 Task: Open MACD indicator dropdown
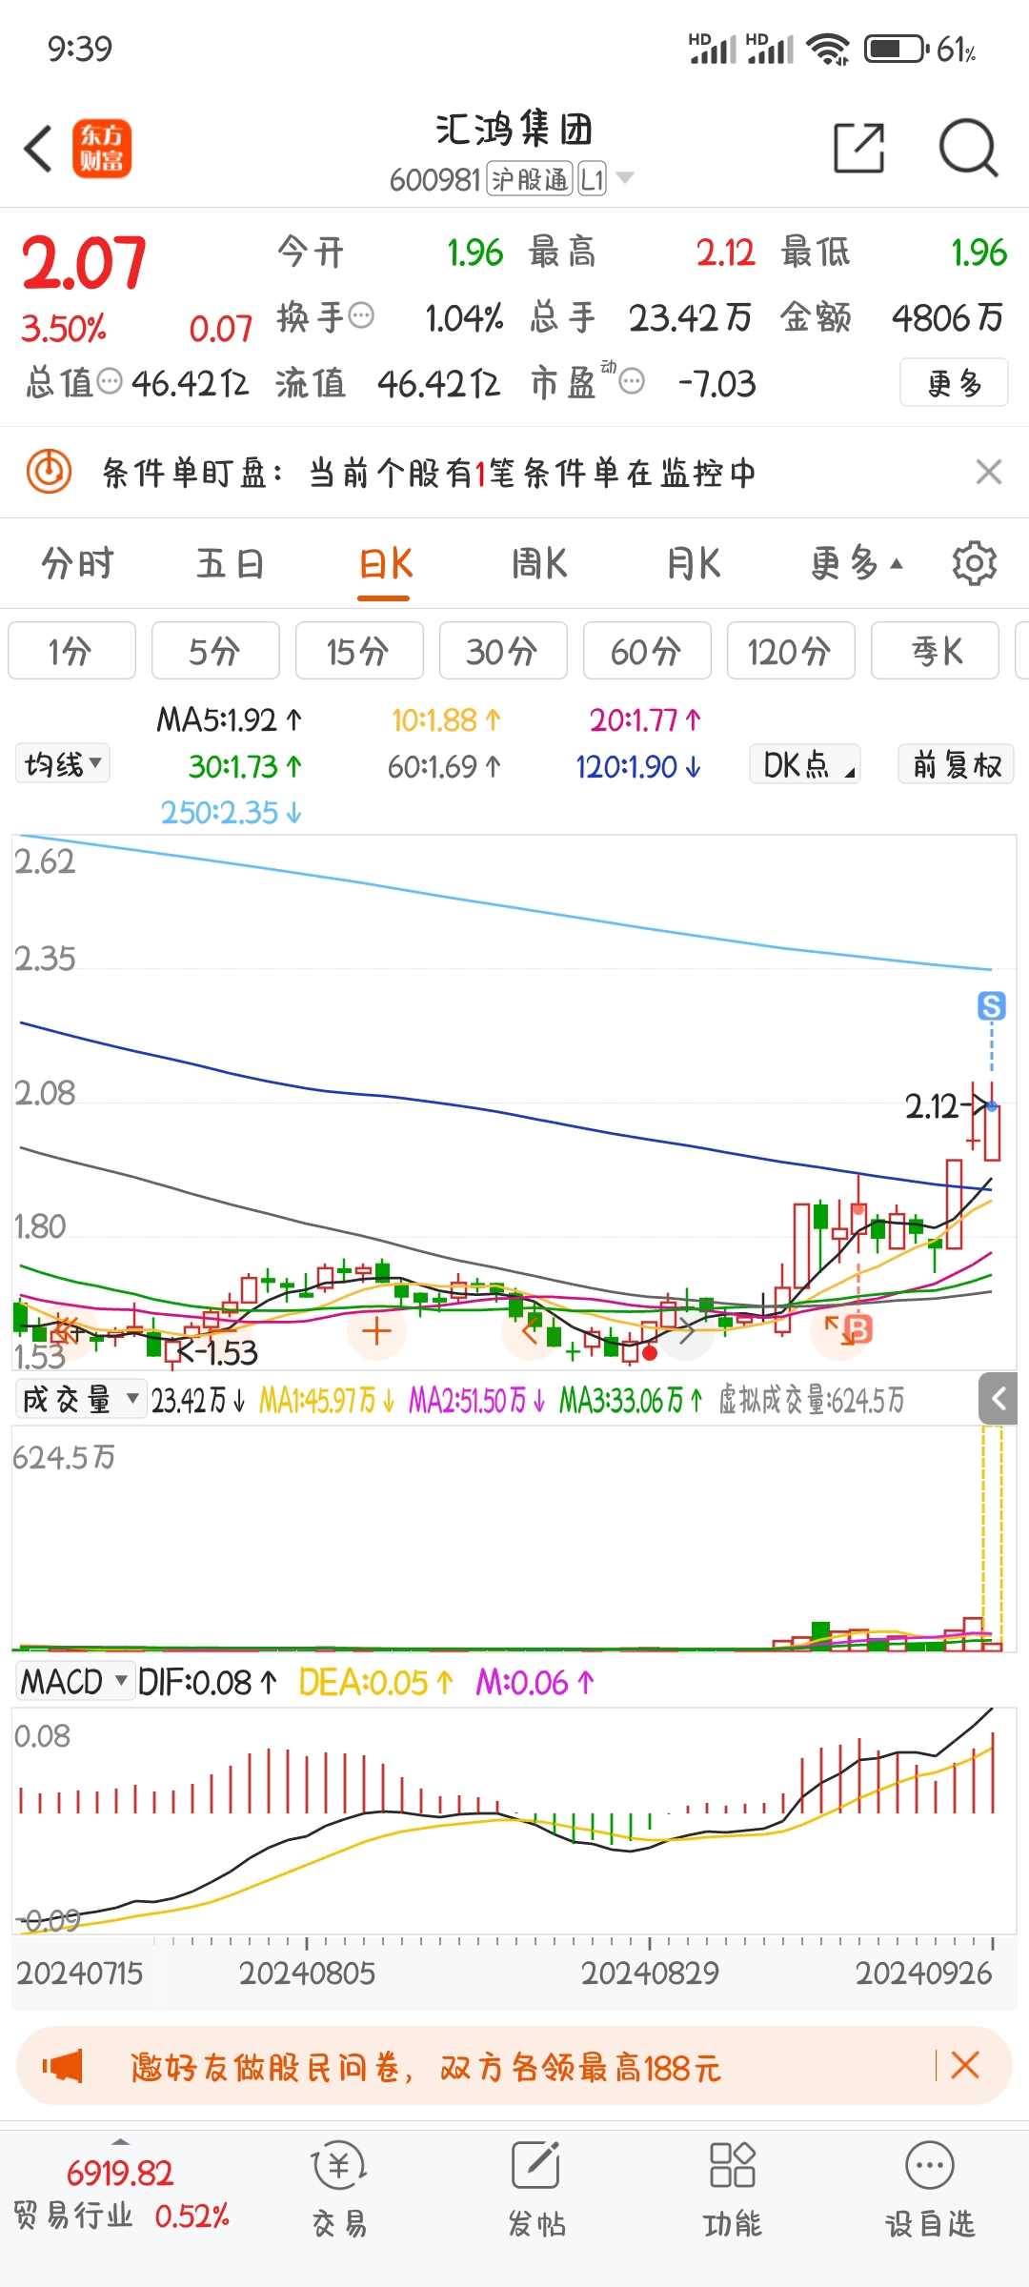click(73, 1682)
